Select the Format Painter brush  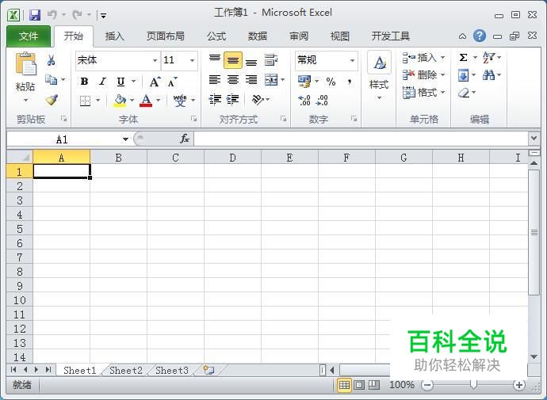(x=52, y=100)
